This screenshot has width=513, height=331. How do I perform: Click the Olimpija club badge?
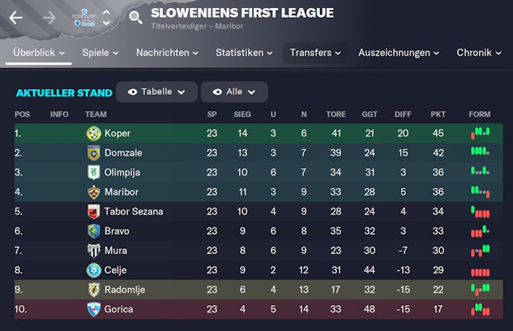(x=93, y=172)
